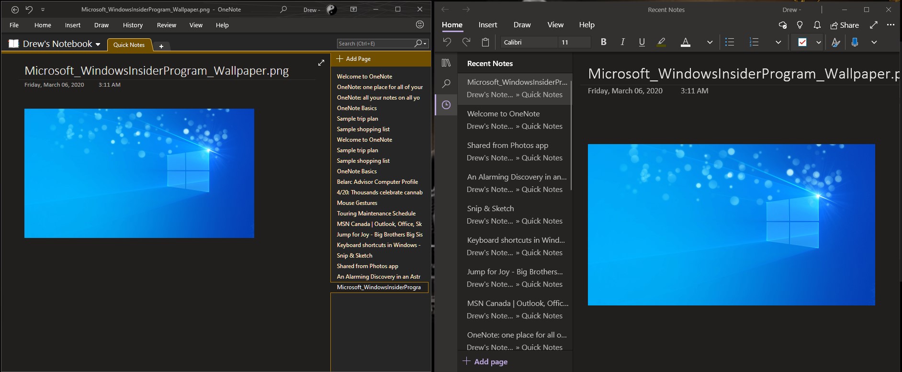The width and height of the screenshot is (902, 372).
Task: Click the expand page diagonal arrow icon
Action: [321, 63]
